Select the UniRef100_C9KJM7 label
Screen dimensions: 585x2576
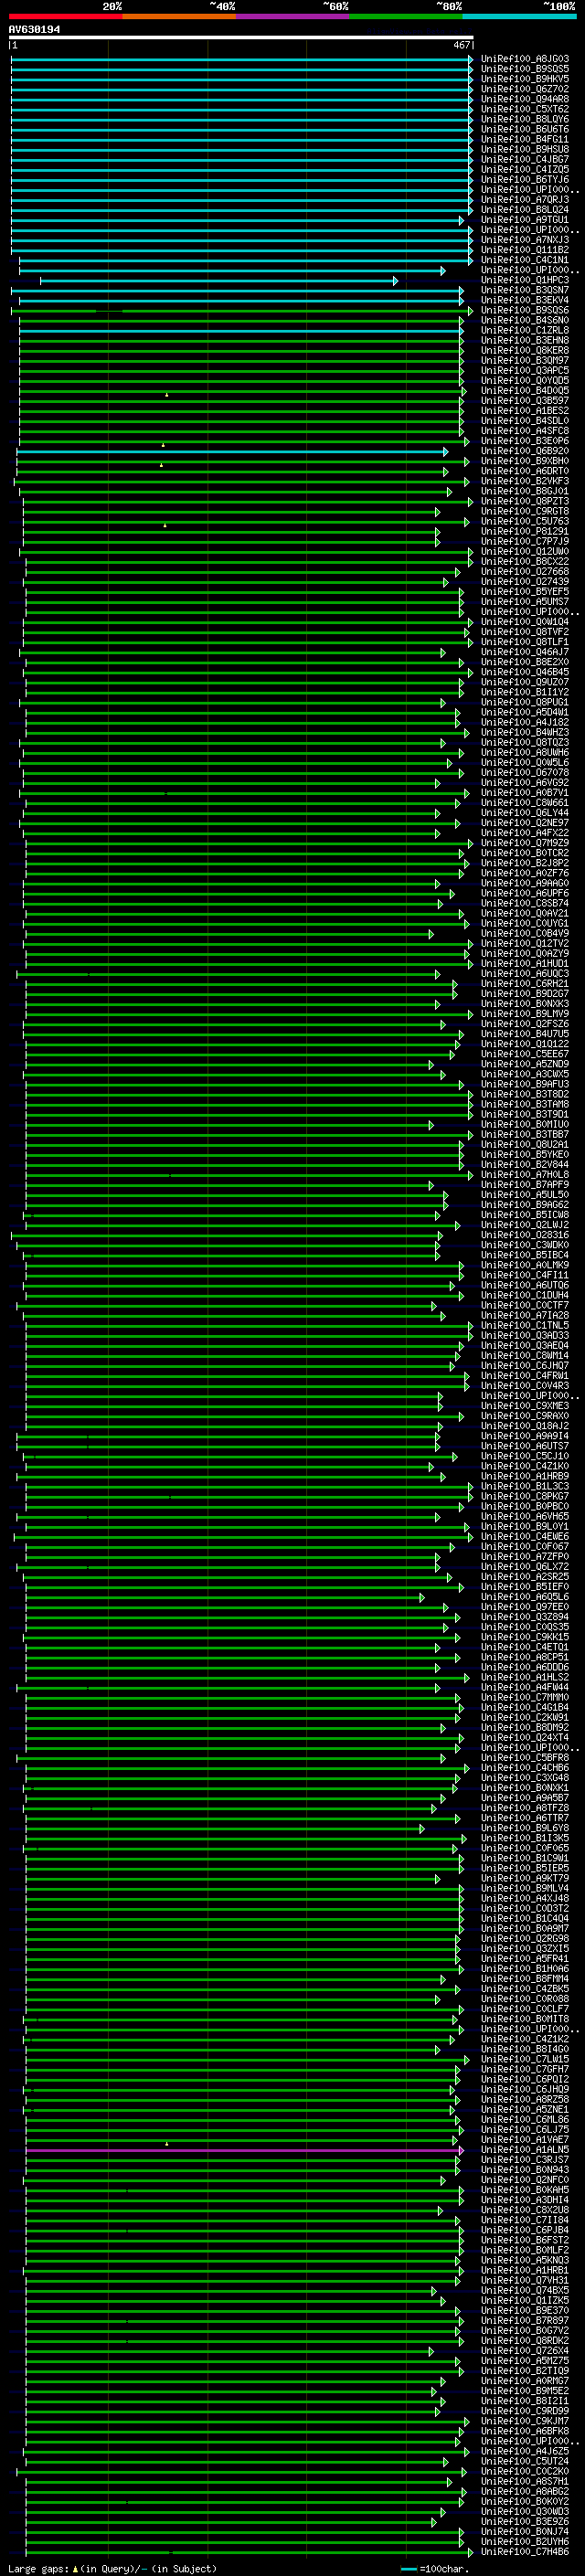click(x=525, y=2421)
